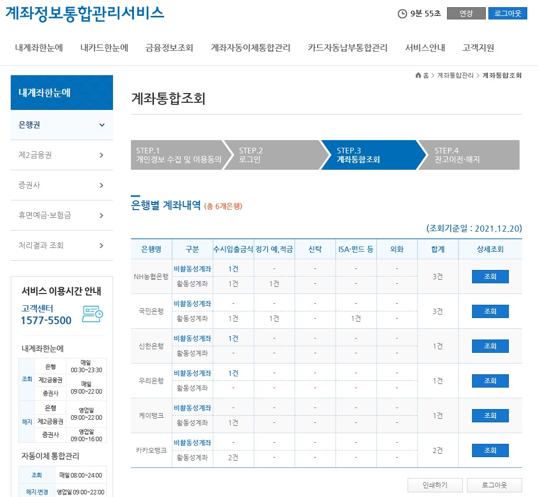Click 우리은행 inactive 1건 count
This screenshot has height=497, width=538.
tap(233, 373)
